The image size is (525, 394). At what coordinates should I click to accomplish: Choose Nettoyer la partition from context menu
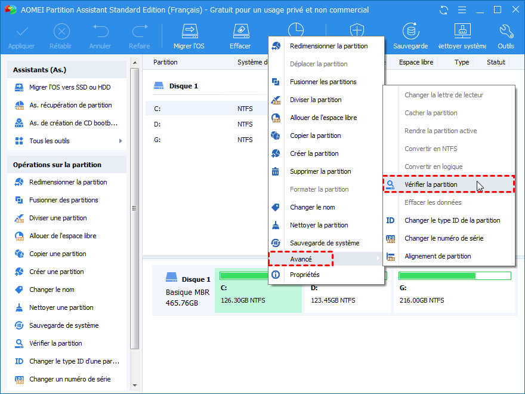tap(326, 226)
